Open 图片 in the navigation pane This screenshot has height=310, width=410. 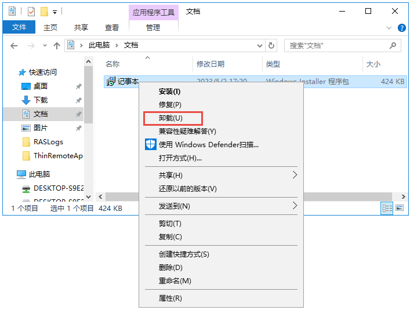coord(41,128)
